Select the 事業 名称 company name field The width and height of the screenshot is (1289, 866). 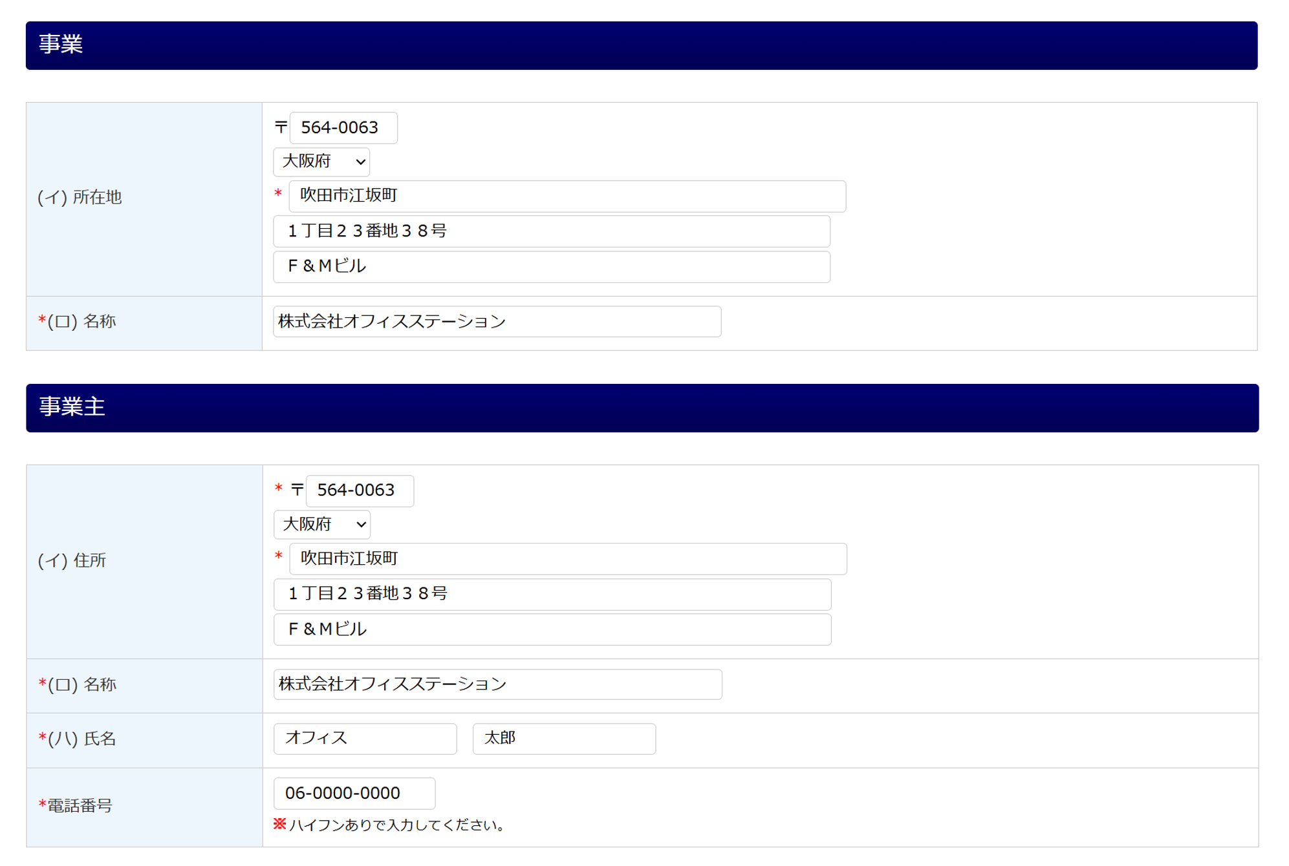coord(497,322)
